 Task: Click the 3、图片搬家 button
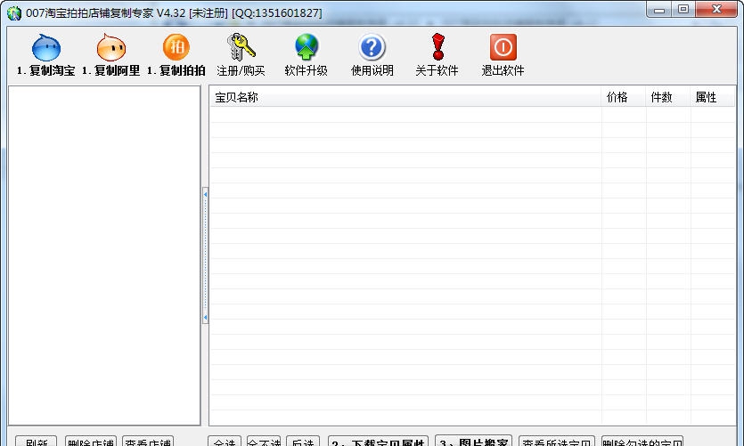pyautogui.click(x=473, y=442)
